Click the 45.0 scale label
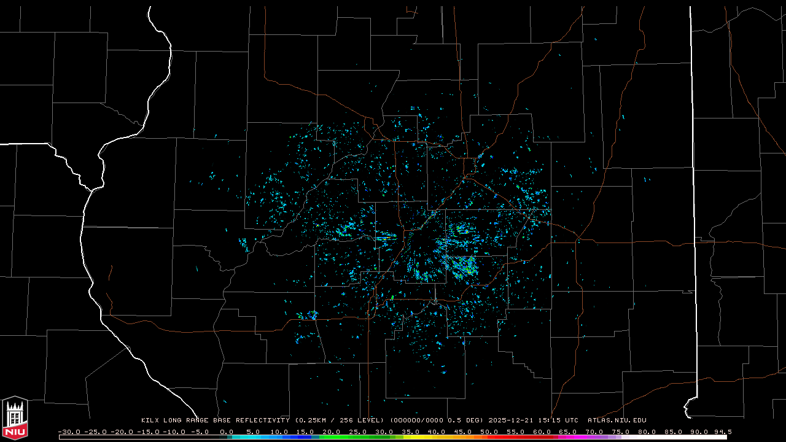This screenshot has width=786, height=442. pyautogui.click(x=463, y=432)
